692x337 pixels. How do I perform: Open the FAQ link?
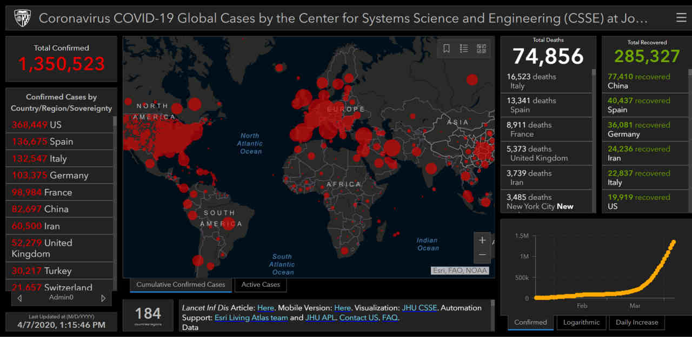(390, 318)
